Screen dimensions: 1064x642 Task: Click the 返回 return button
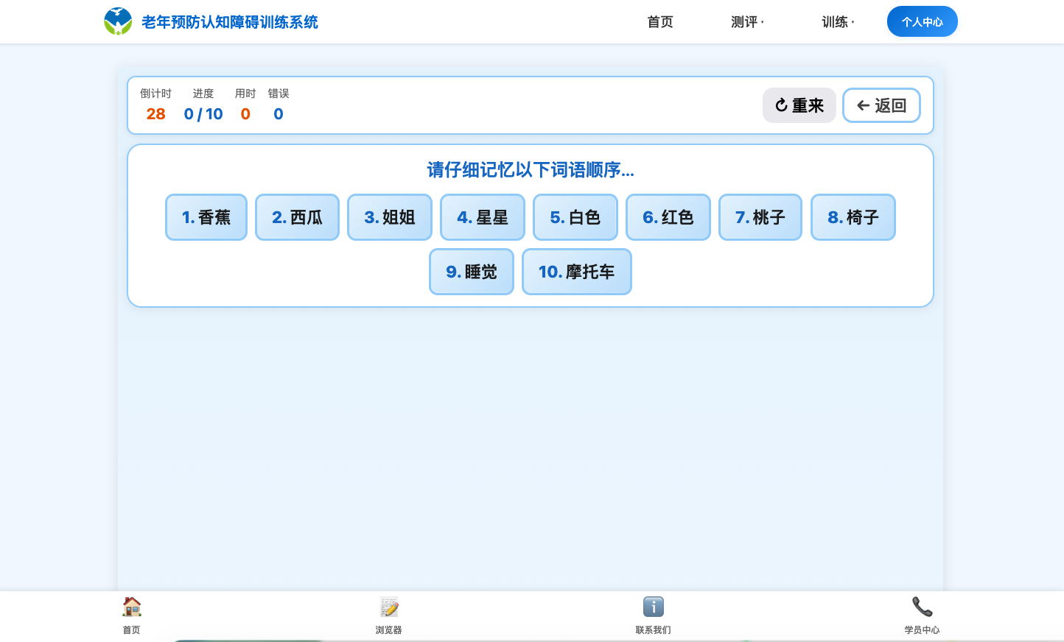click(x=881, y=105)
